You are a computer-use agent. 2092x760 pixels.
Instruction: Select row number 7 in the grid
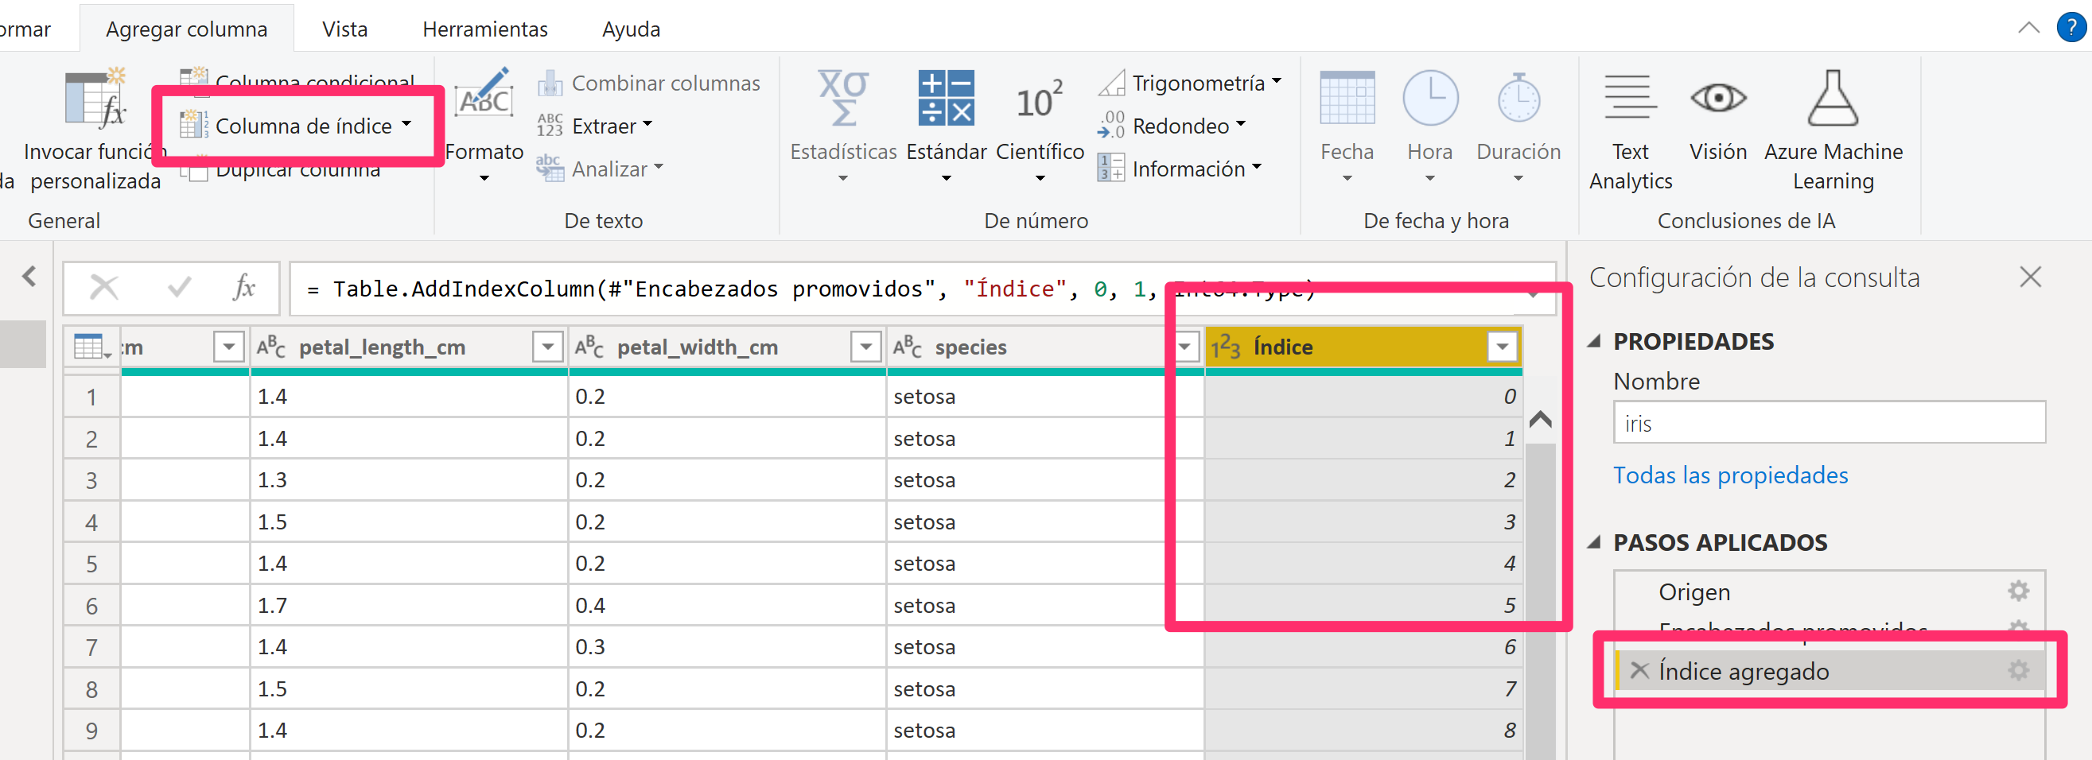(91, 647)
